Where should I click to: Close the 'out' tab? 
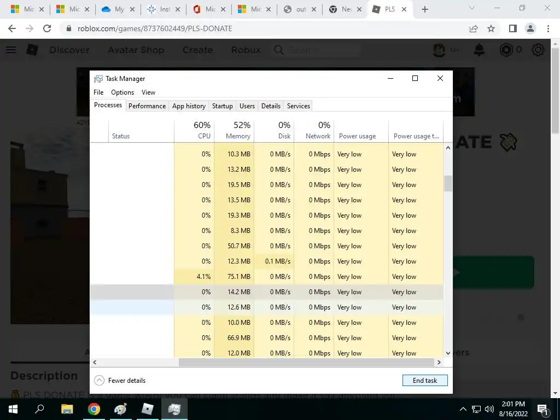click(x=314, y=10)
